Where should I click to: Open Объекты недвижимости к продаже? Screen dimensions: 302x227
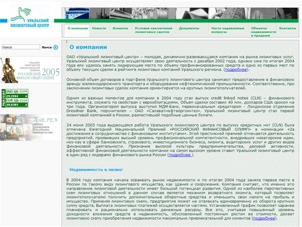pyautogui.click(x=263, y=32)
